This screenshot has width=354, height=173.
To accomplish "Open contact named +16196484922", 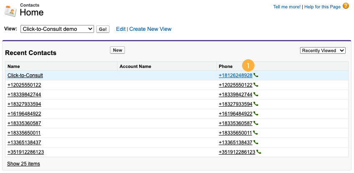I will click(x=24, y=114).
